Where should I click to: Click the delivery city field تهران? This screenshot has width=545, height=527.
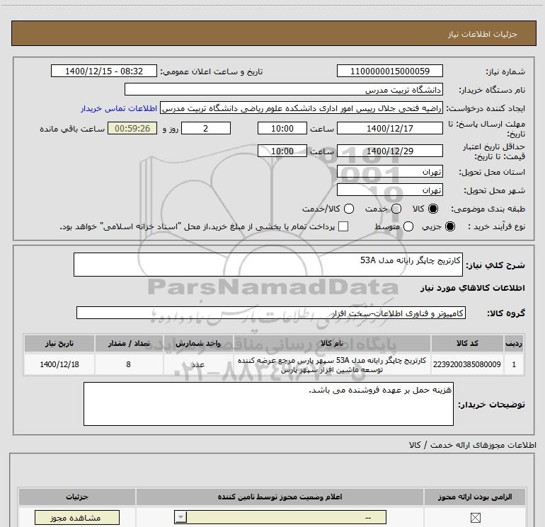(x=389, y=190)
